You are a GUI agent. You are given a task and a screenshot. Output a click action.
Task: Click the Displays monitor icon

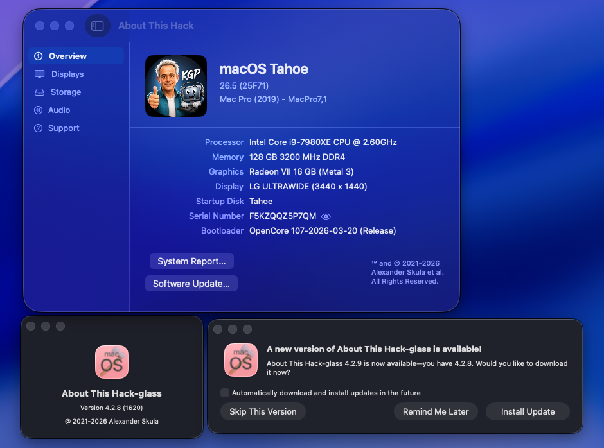pyautogui.click(x=39, y=74)
